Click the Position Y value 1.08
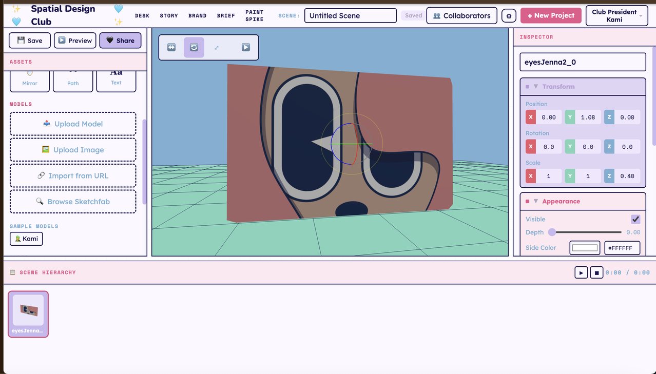The height and width of the screenshot is (374, 656). coord(588,117)
